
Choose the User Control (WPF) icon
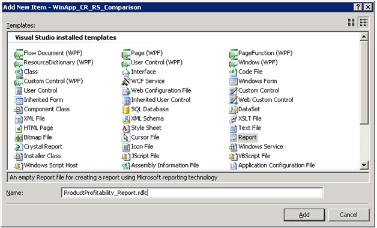[x=125, y=63]
